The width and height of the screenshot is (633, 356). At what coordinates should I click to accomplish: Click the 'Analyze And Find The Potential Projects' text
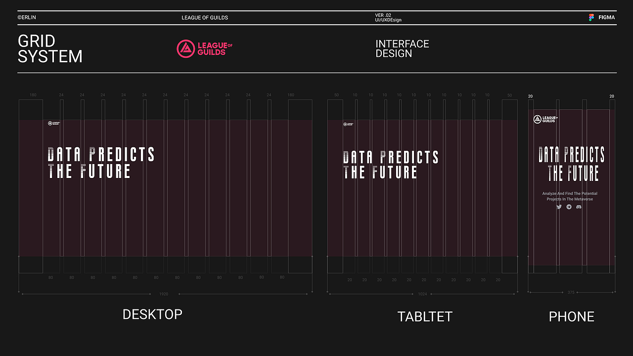click(570, 196)
